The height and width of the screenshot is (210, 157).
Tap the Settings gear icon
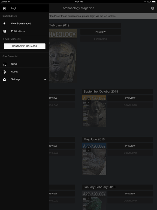[4, 80]
